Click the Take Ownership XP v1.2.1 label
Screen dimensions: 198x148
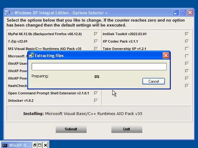[x=124, y=49]
